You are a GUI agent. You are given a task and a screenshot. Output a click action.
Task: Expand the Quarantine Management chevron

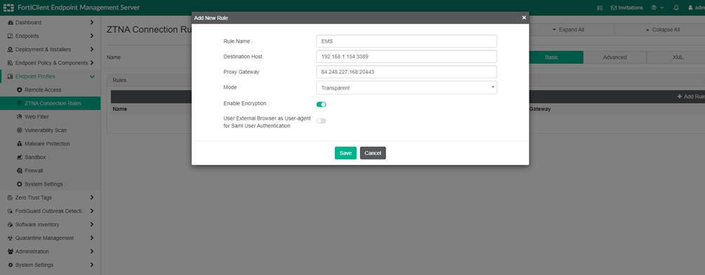92,238
